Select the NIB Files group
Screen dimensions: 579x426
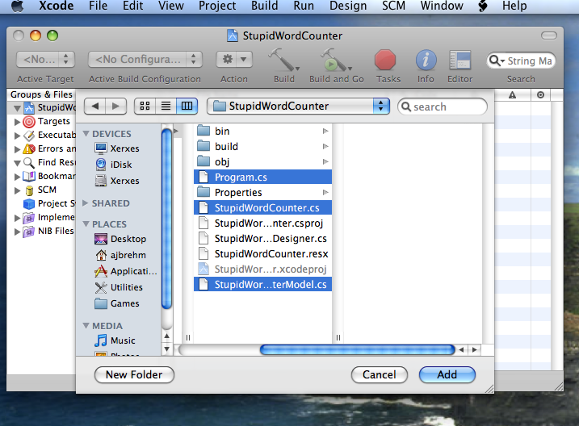[48, 231]
